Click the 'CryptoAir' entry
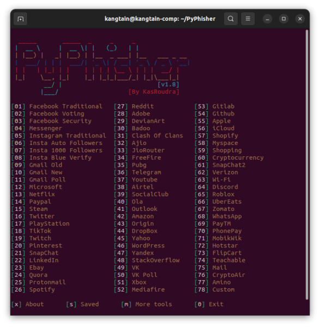Image resolution: width=320 pixels, height=327 pixels. click(x=229, y=275)
